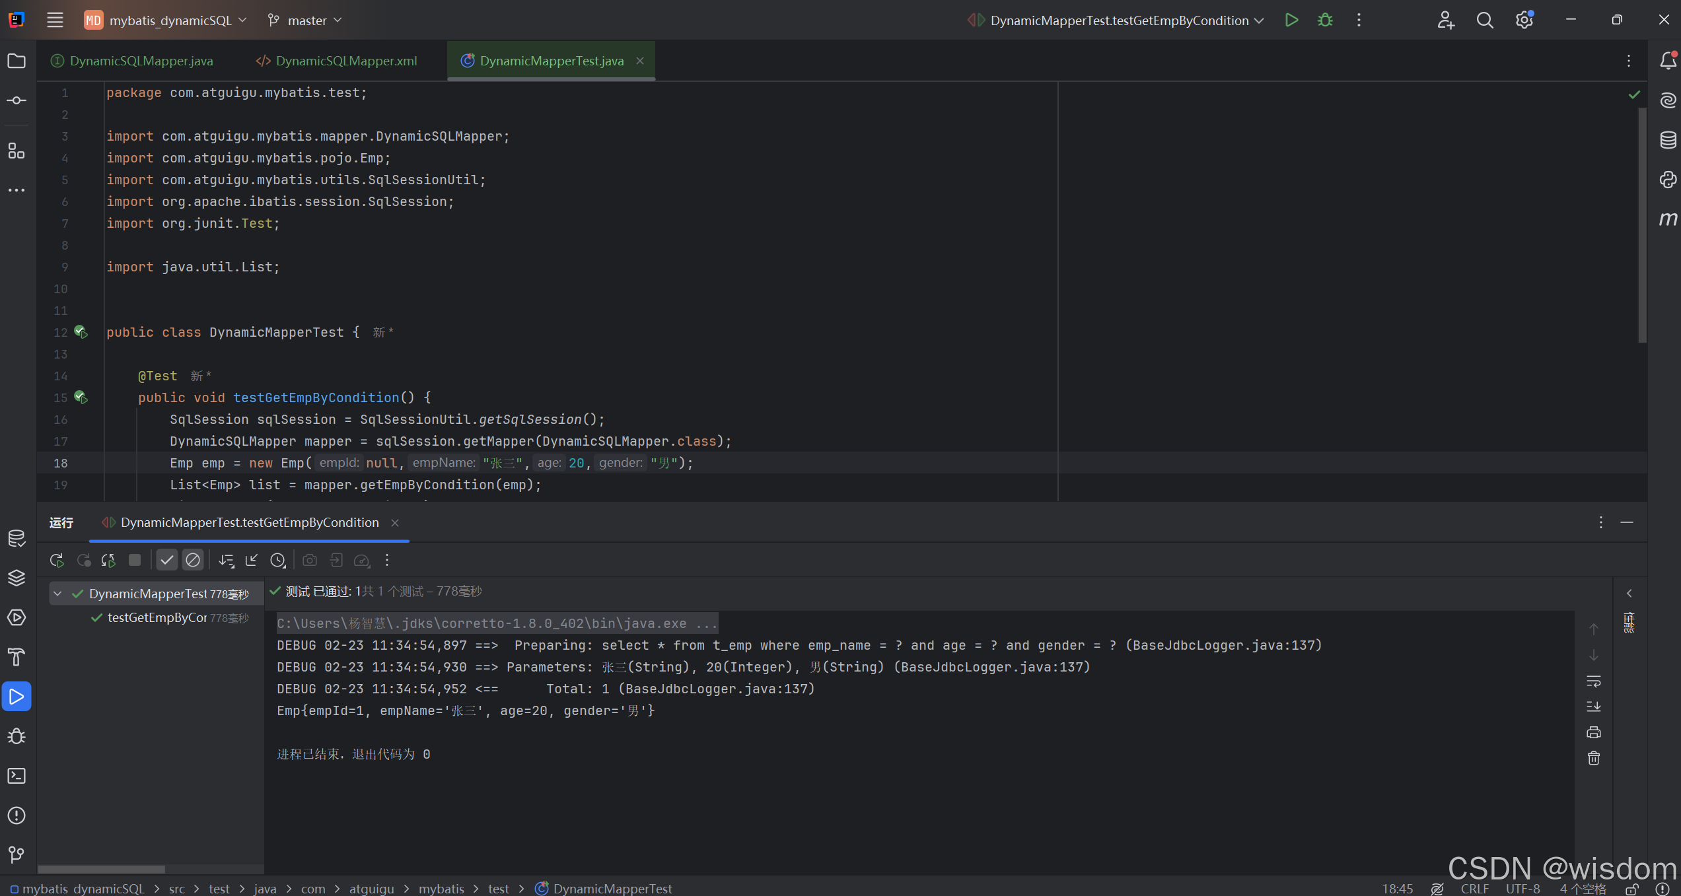Screen dimensions: 1681x896
Task: Open the Maven tool window icon
Action: [1668, 219]
